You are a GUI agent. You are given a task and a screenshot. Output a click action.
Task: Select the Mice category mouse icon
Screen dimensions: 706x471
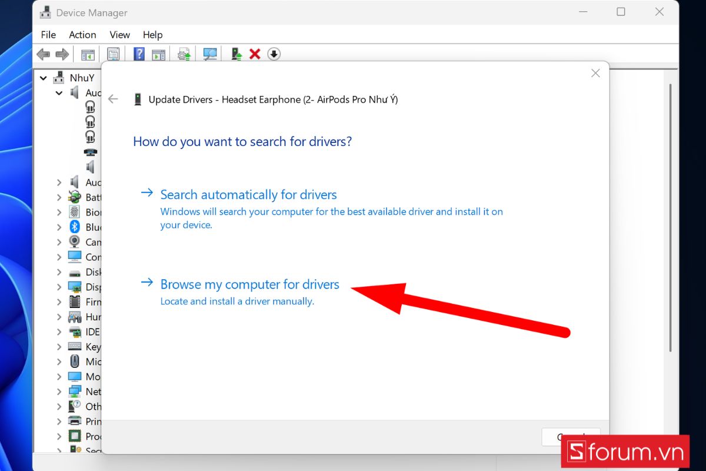point(75,361)
